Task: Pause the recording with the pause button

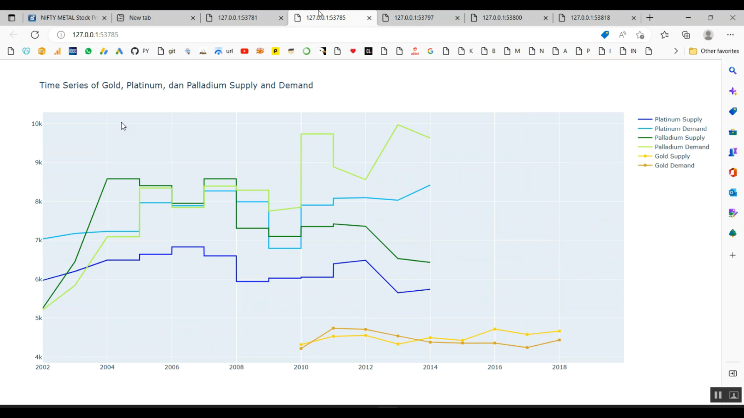Action: (718, 395)
